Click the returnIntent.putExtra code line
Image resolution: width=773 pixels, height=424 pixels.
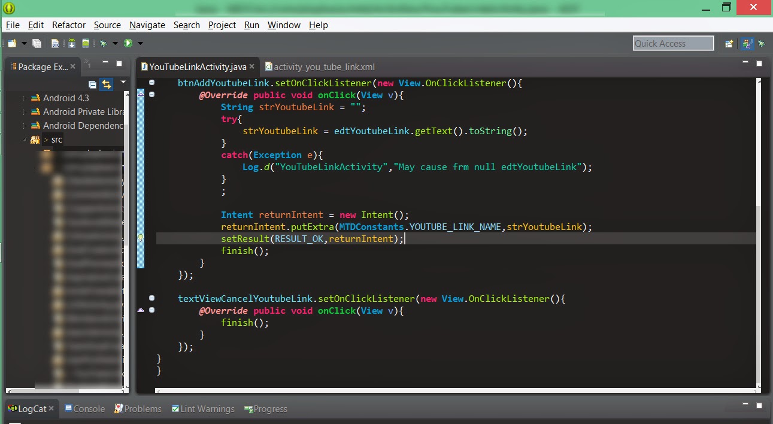(407, 226)
